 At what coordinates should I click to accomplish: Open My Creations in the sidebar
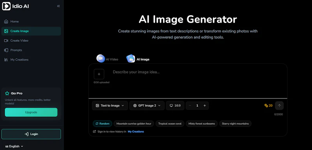pyautogui.click(x=31, y=60)
